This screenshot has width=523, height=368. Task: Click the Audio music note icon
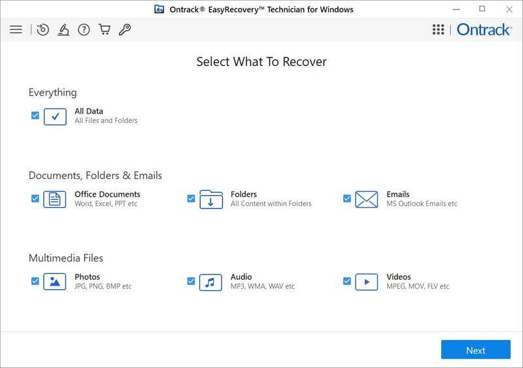pyautogui.click(x=211, y=282)
